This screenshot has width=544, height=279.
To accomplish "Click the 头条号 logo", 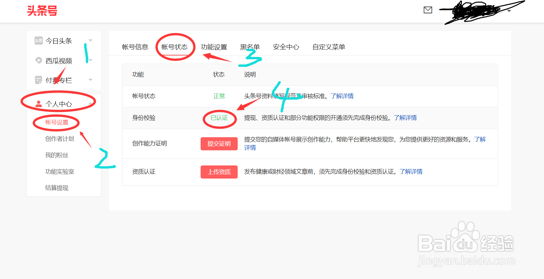I will click(x=42, y=11).
